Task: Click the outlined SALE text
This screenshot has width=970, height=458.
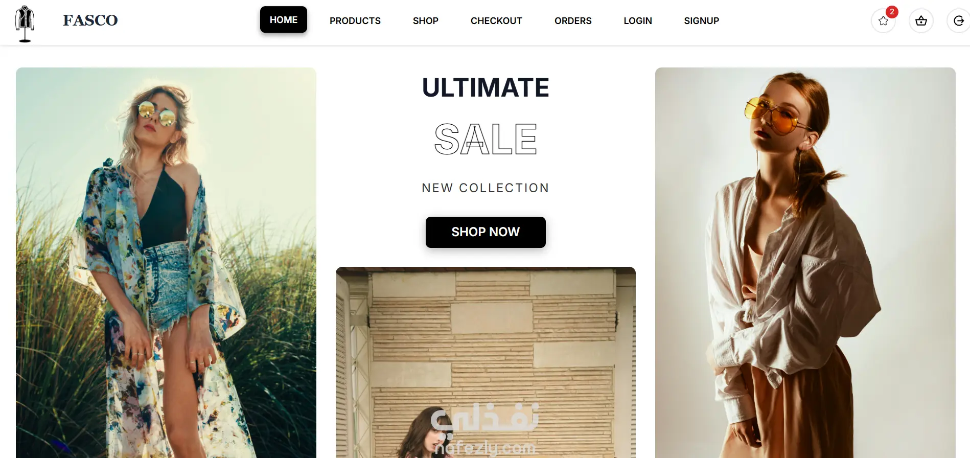Action: (x=486, y=139)
